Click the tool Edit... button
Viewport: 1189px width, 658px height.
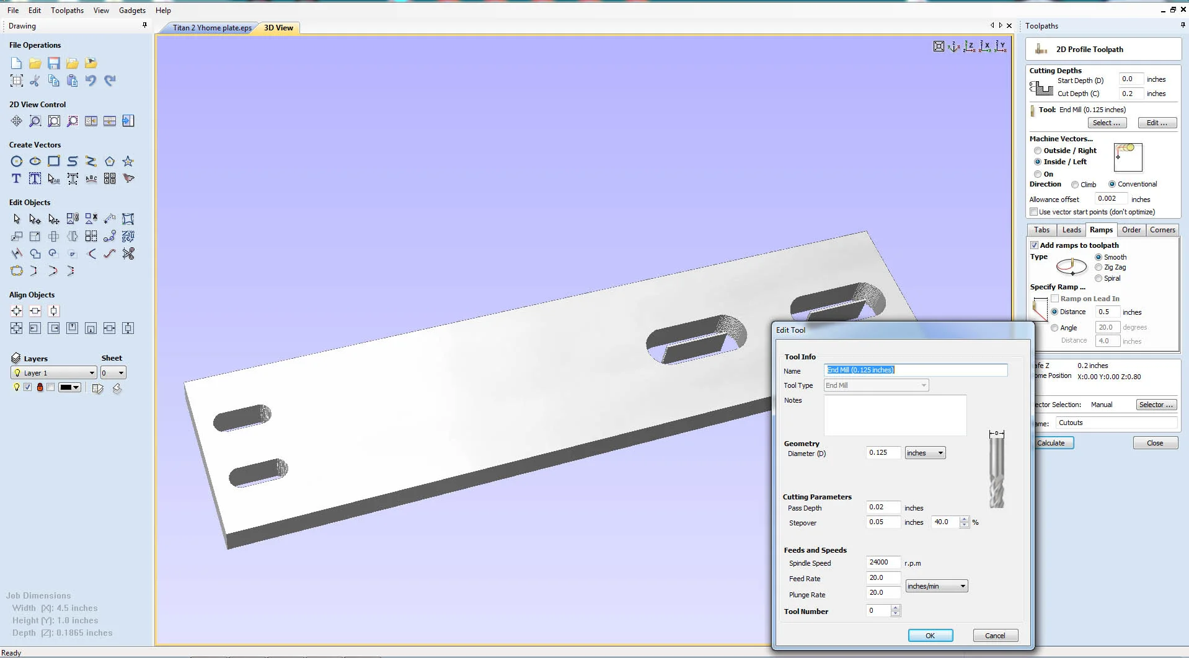[1157, 123]
